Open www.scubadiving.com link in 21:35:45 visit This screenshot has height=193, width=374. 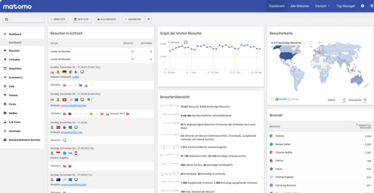click(74, 105)
